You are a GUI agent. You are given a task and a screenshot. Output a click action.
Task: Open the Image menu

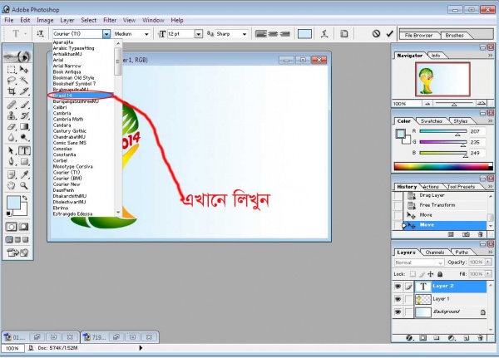pos(45,20)
